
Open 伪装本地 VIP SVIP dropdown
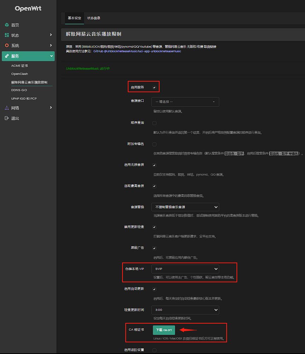(x=185, y=269)
